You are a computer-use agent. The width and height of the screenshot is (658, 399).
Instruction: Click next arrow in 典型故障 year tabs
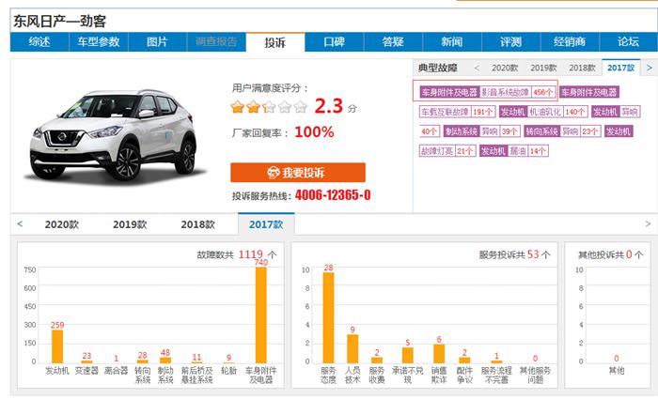click(x=650, y=68)
